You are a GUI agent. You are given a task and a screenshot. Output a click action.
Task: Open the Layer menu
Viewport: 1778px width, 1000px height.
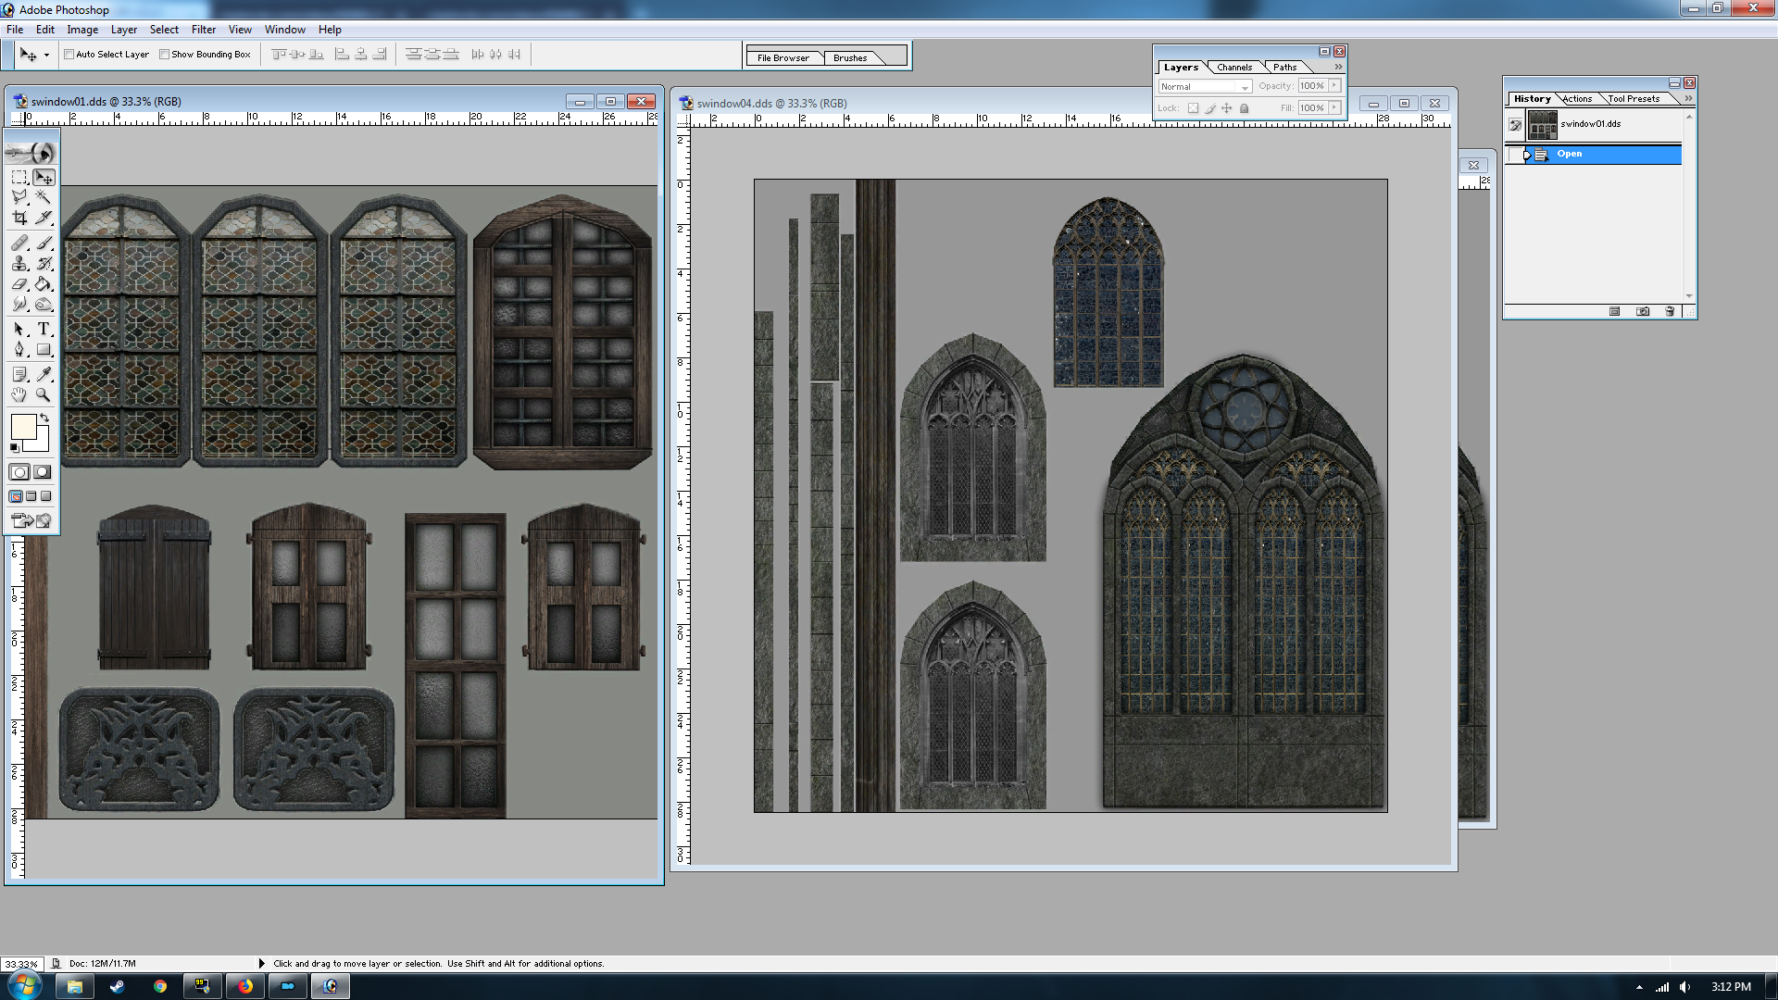[x=124, y=30]
